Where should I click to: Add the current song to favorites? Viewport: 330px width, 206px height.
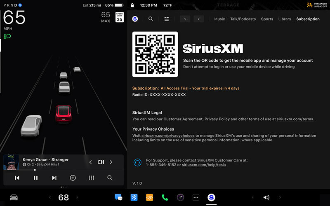[x=73, y=178]
